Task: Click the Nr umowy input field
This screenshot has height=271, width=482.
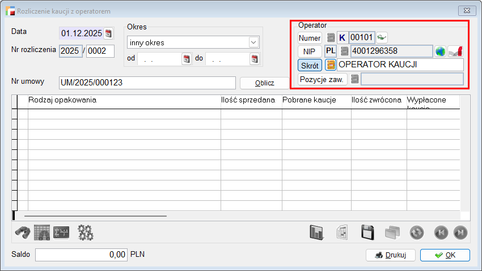Action: pyautogui.click(x=147, y=83)
